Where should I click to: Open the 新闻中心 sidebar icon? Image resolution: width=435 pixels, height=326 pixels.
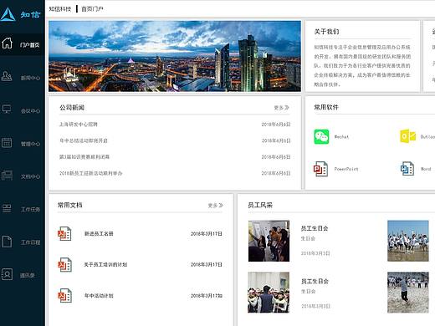click(x=7, y=76)
